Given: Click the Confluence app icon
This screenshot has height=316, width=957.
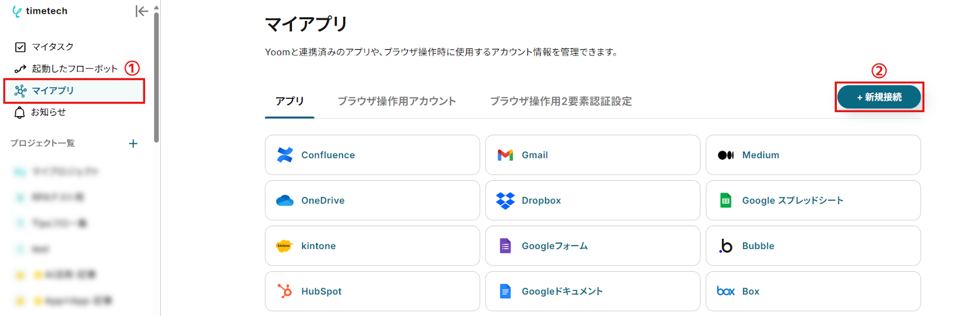Looking at the screenshot, I should click(x=285, y=155).
